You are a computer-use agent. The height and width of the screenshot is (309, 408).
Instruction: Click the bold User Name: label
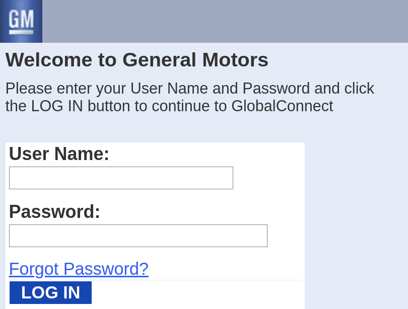pos(59,153)
